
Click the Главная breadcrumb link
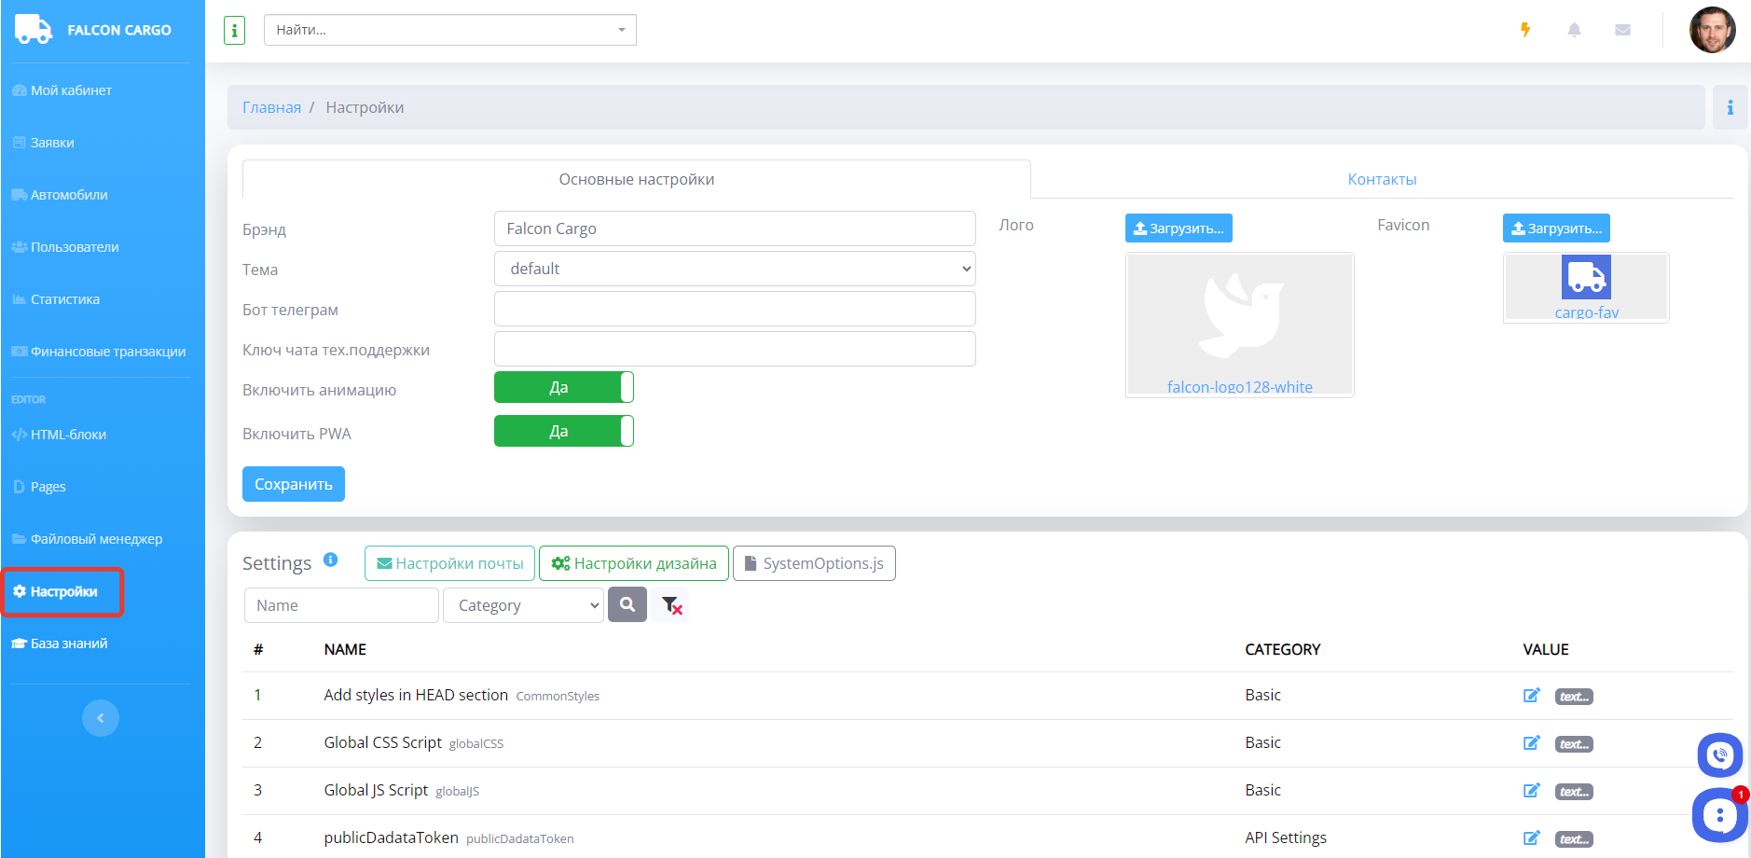tap(271, 108)
